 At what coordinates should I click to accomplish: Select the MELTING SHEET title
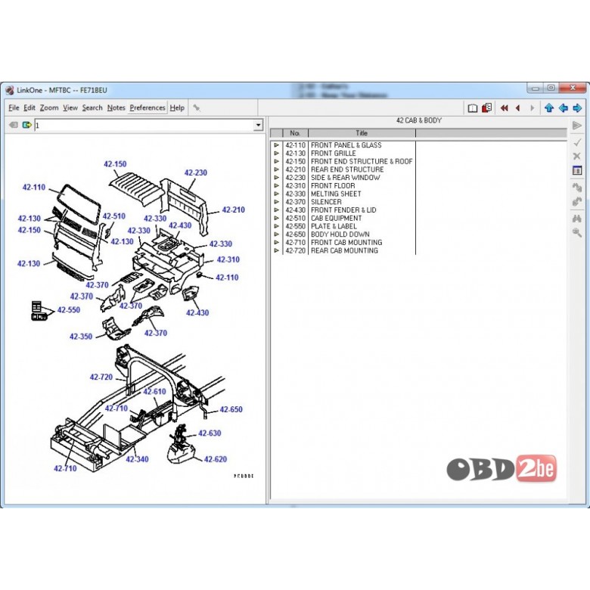336,194
